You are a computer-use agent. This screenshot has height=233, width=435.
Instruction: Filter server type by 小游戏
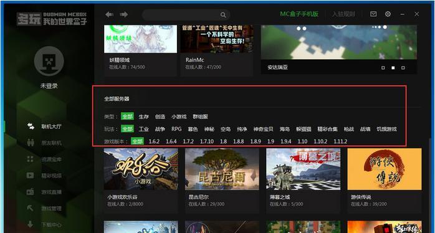pos(179,117)
